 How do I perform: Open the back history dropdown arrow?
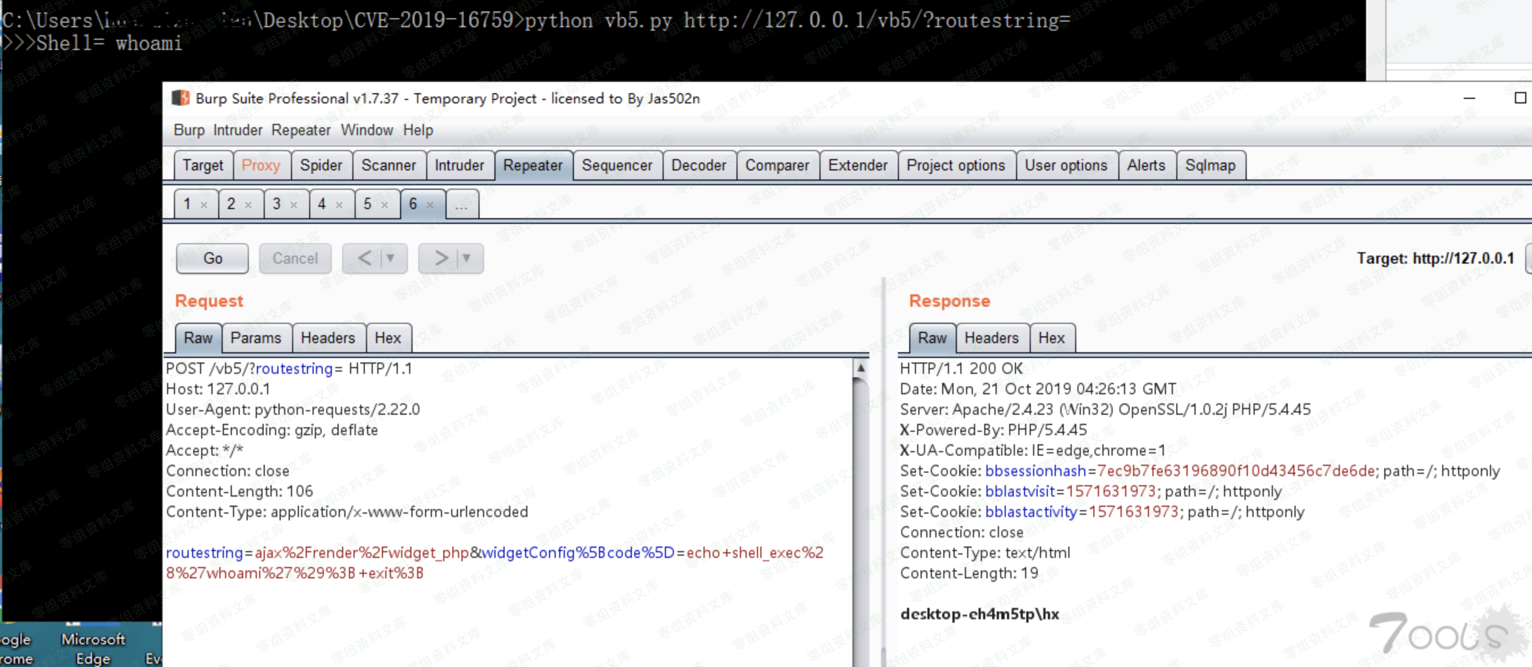[x=391, y=258]
